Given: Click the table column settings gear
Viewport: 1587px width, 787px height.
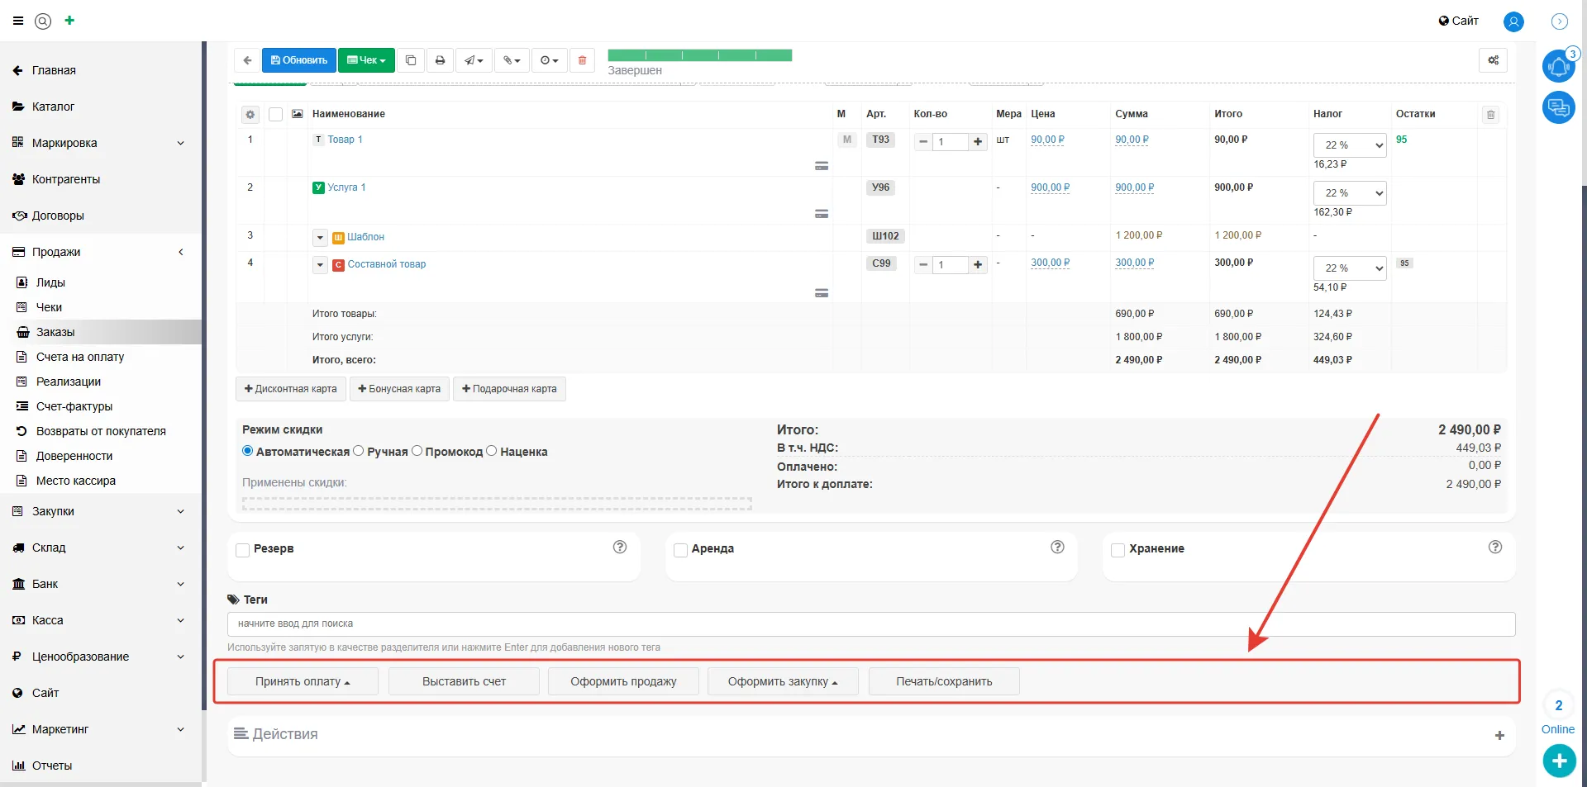Looking at the screenshot, I should pyautogui.click(x=250, y=115).
